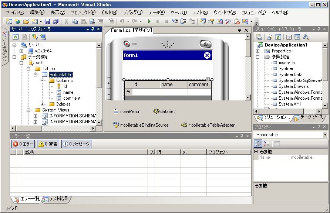The image size is (330, 213).
Task: Collapse the サーバー node in Server Explorer
Action: tap(14, 45)
